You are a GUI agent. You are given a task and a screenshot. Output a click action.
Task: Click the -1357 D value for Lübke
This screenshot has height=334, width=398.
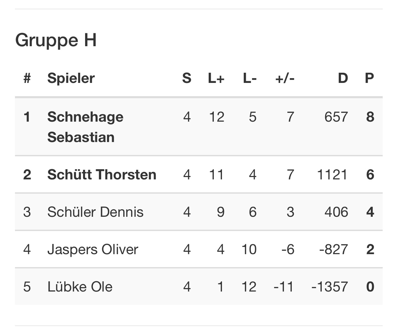click(x=330, y=287)
